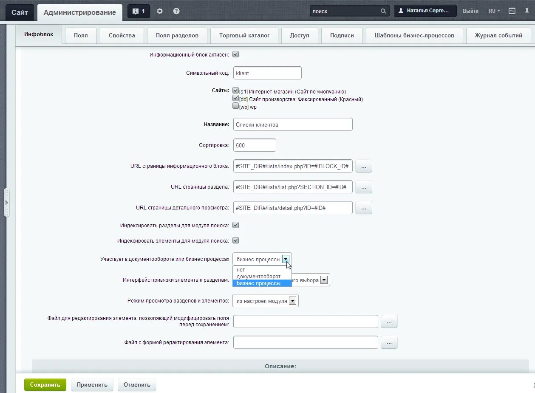Screen dimensions: 535x393
Task: Open the Администрирование header tab
Action: click(x=80, y=12)
